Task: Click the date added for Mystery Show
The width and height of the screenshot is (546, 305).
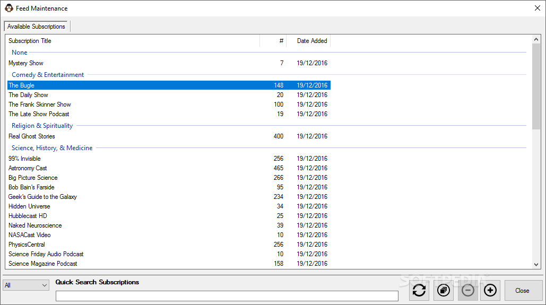Action: click(x=312, y=63)
